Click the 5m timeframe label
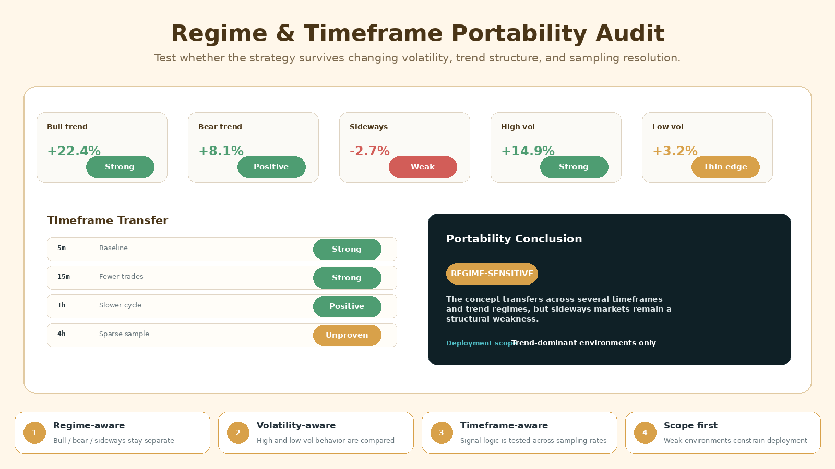 [62, 248]
